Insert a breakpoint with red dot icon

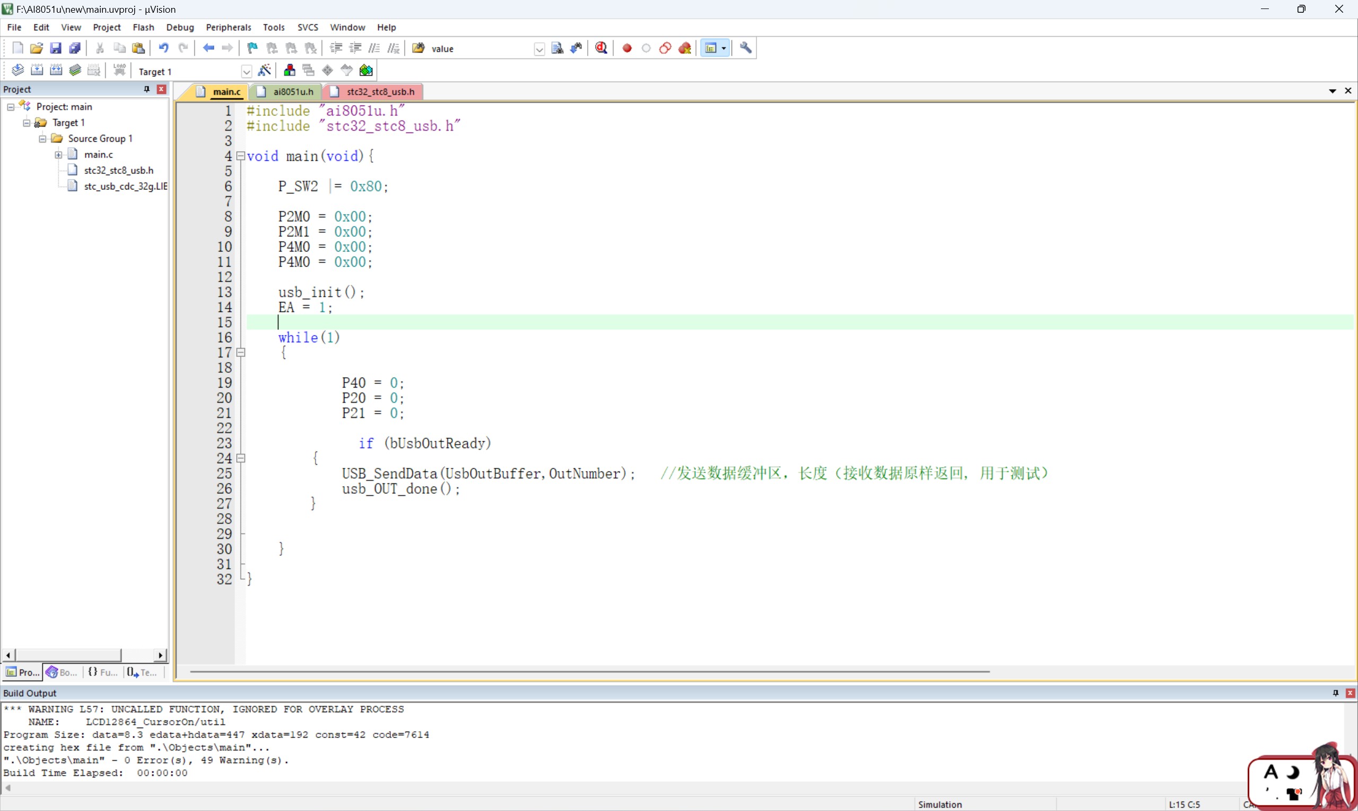(x=628, y=48)
